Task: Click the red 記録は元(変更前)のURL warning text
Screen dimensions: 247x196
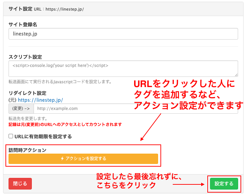Action: coord(65,125)
